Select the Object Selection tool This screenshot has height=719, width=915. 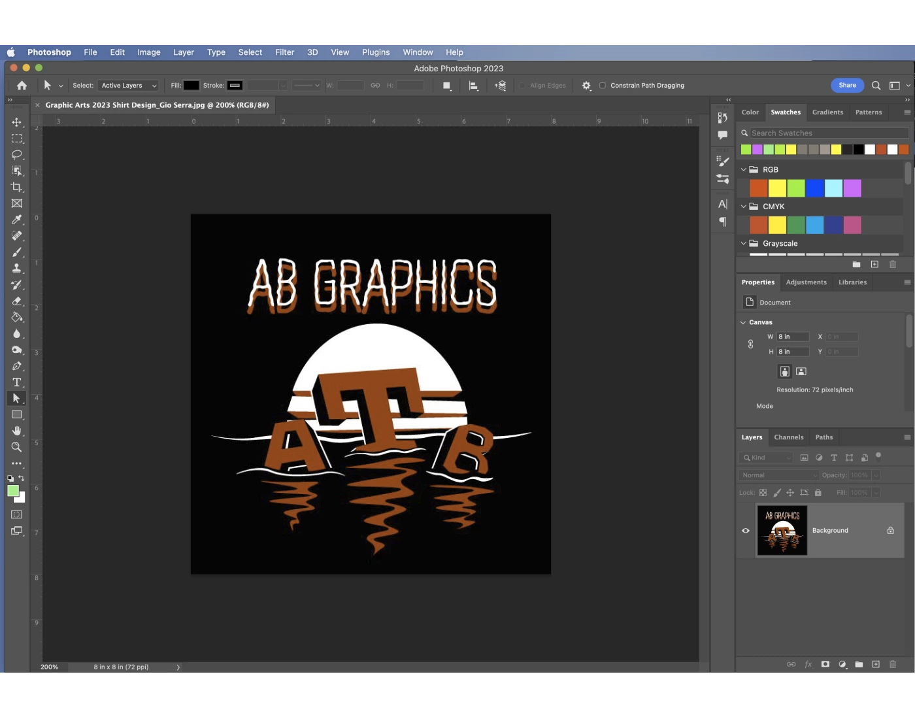click(17, 171)
